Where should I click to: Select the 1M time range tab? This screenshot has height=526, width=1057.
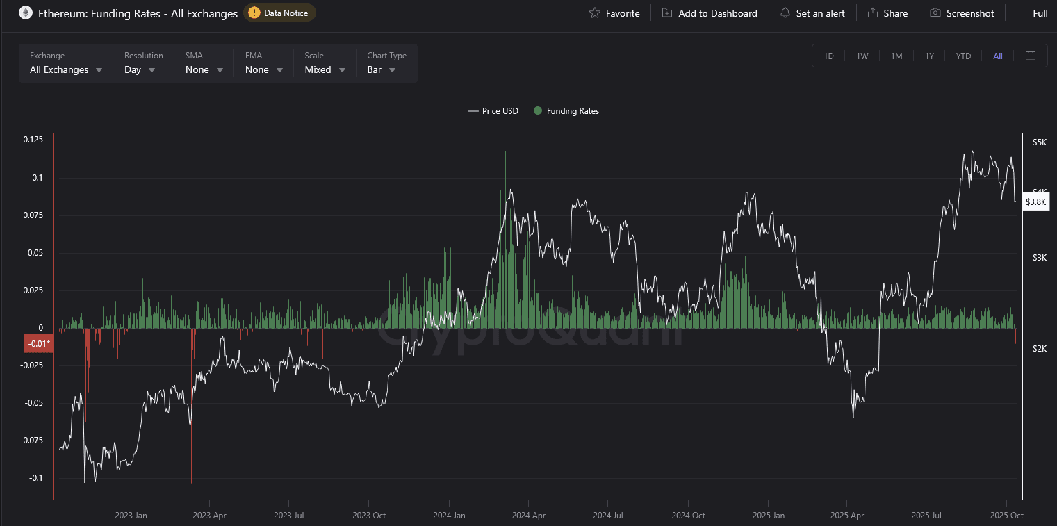click(x=896, y=56)
